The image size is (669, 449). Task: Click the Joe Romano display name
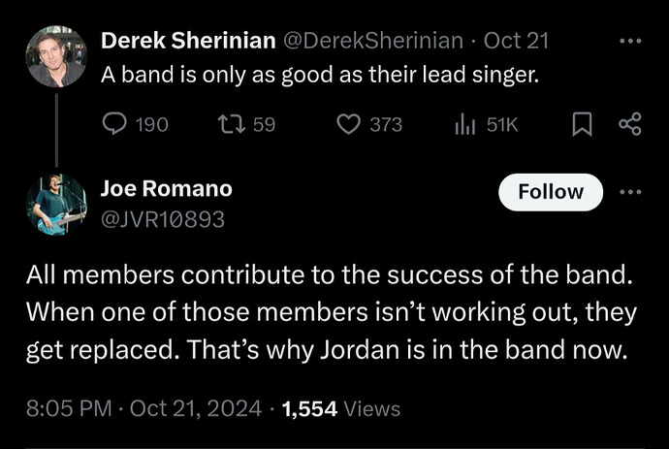coord(167,188)
